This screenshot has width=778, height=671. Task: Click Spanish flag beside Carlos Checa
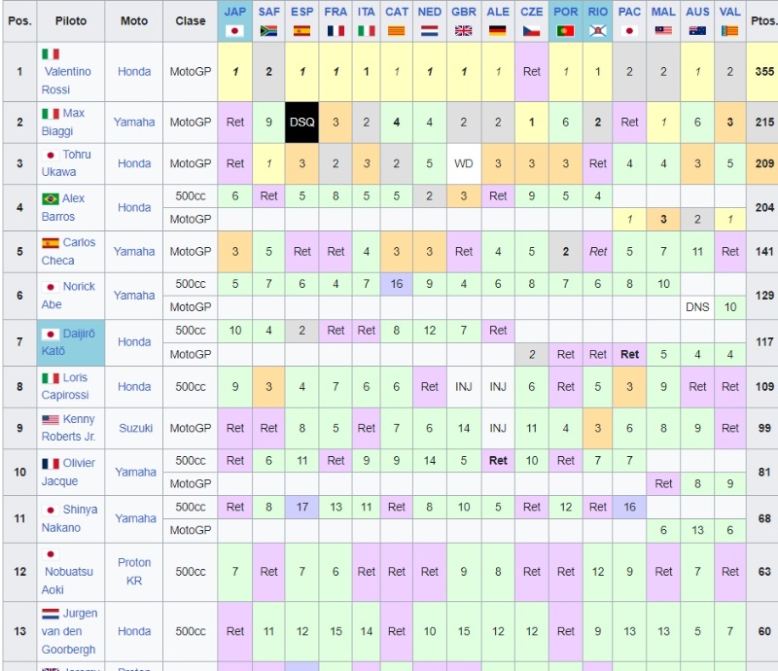[51, 243]
